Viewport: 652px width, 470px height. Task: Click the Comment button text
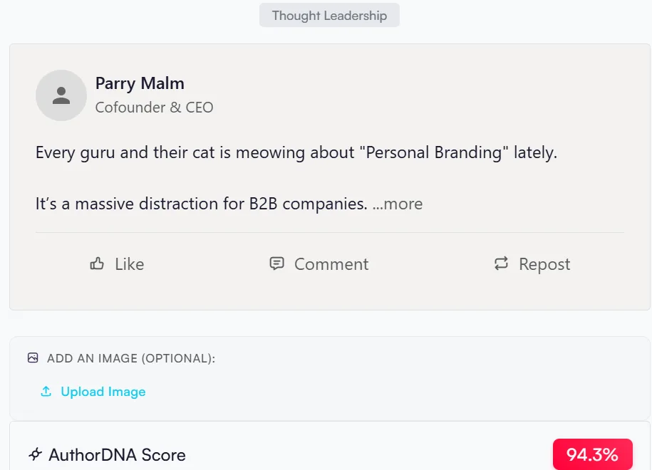click(331, 263)
